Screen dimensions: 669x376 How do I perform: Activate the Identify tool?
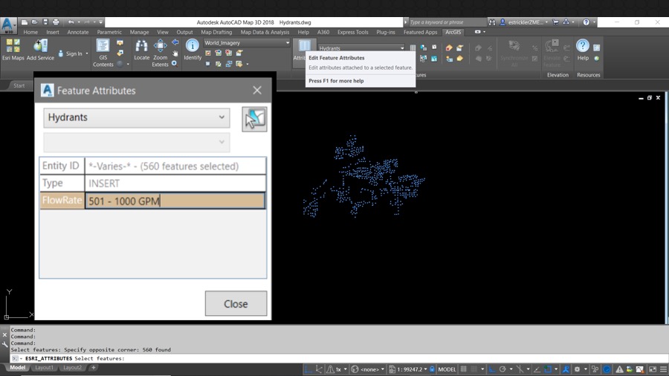point(193,50)
